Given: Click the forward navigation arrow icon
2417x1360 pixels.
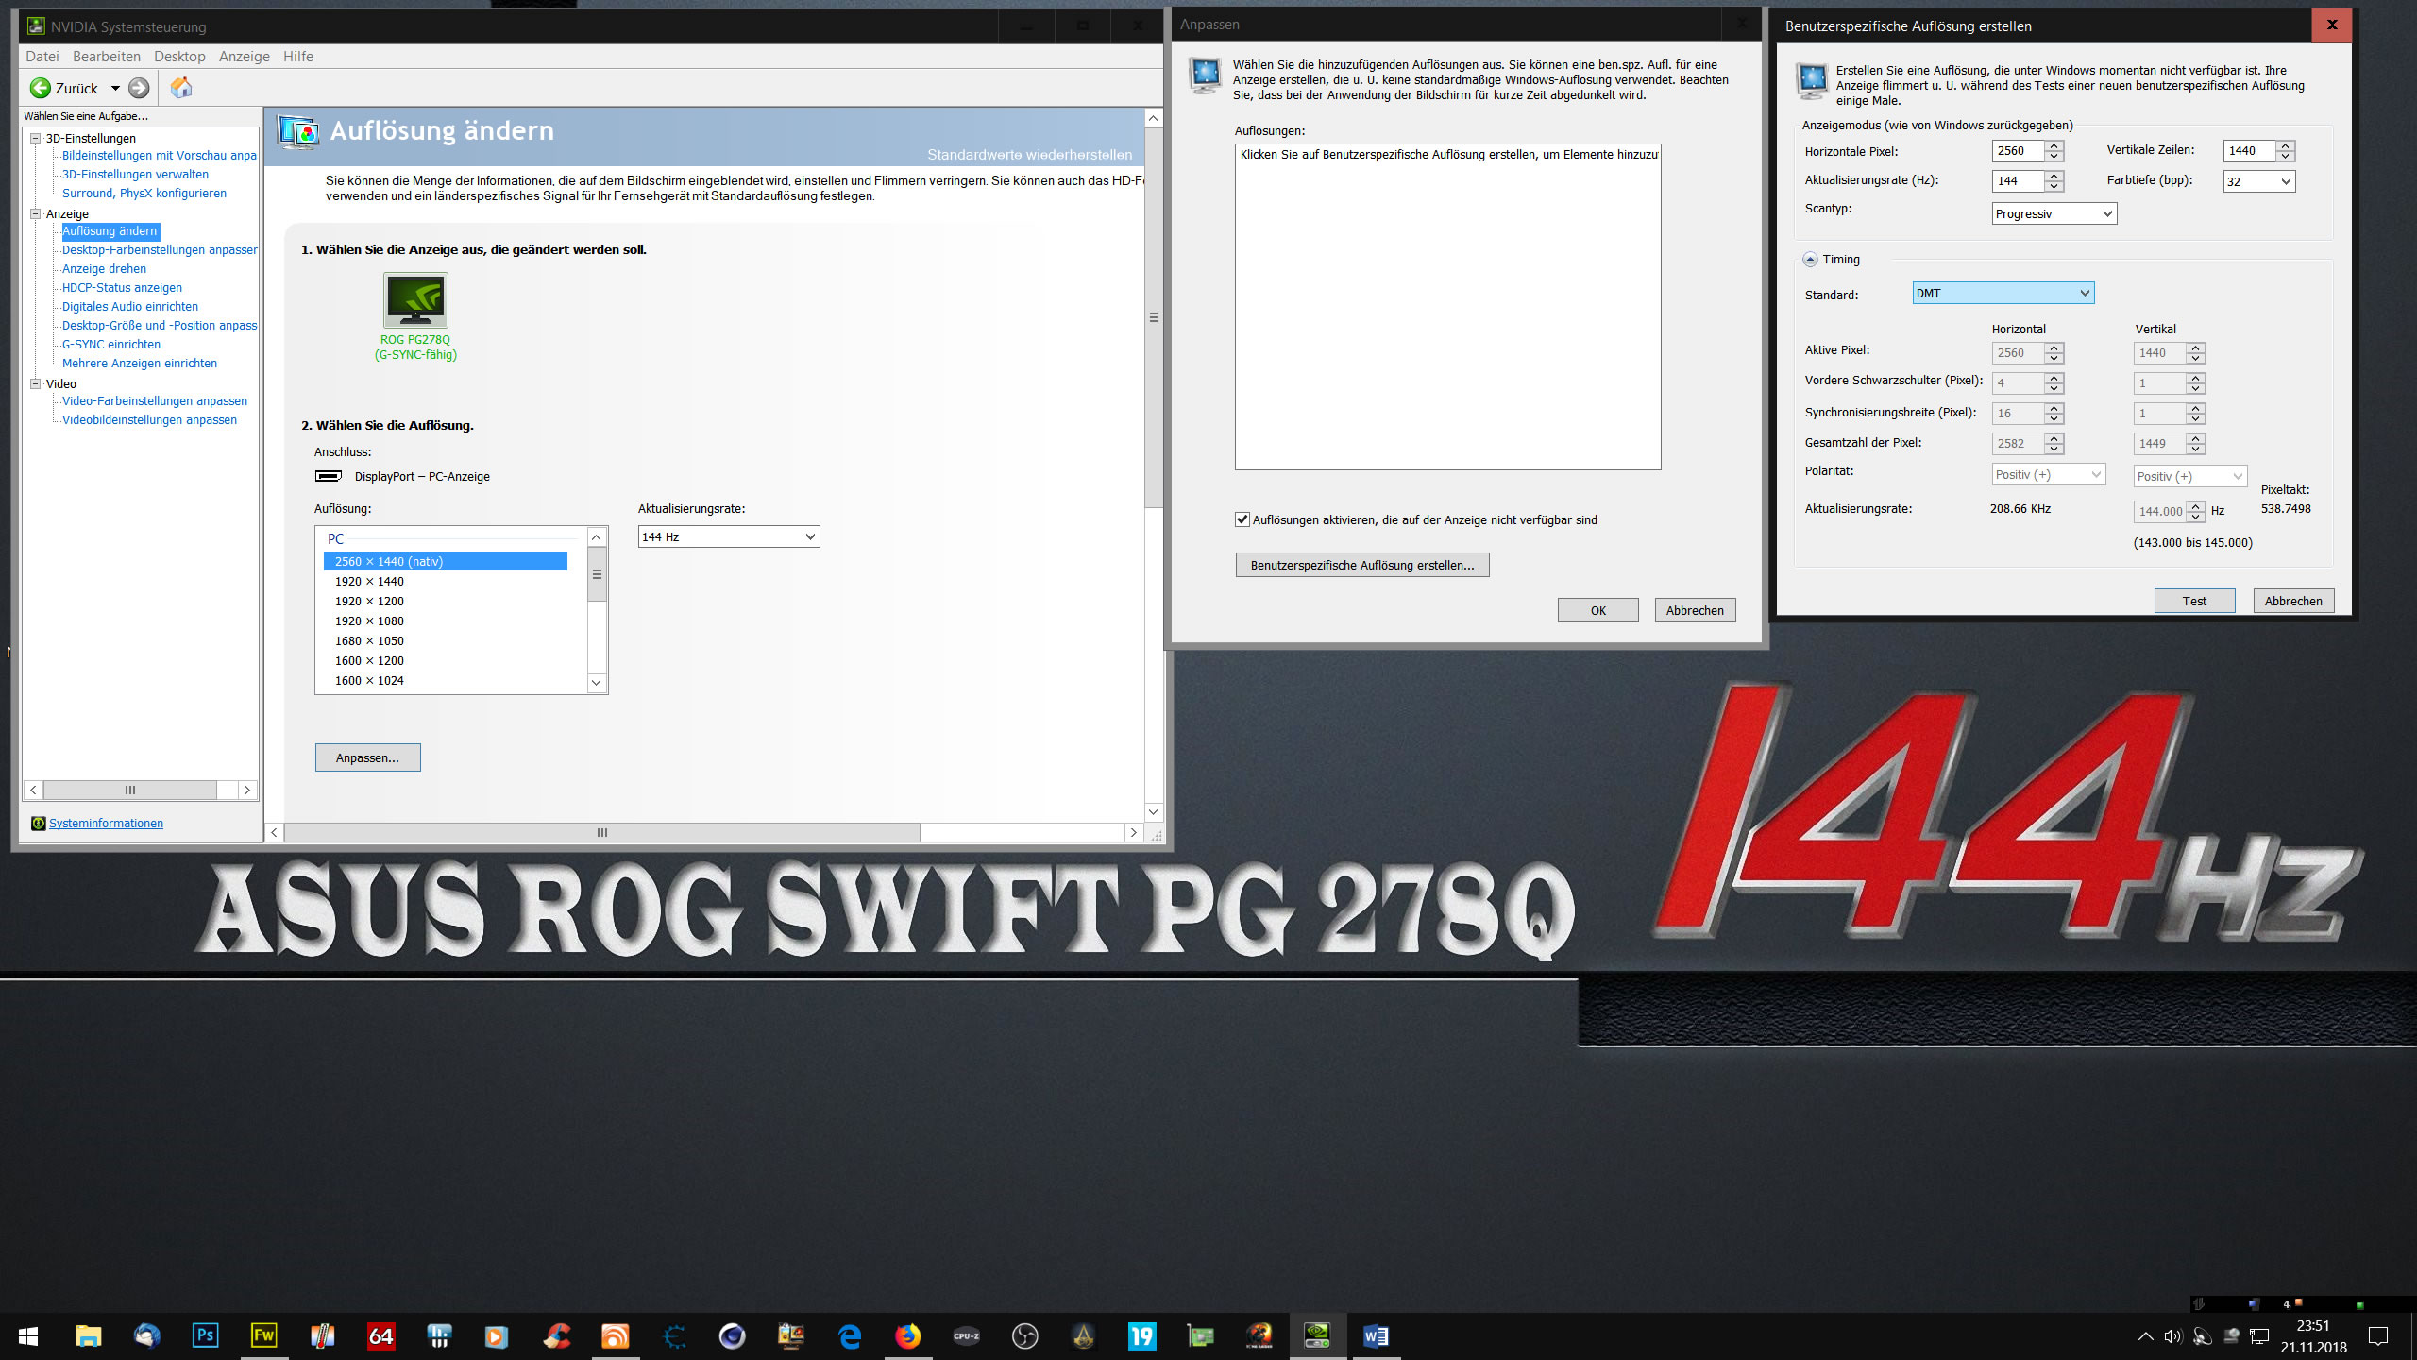Looking at the screenshot, I should point(139,88).
